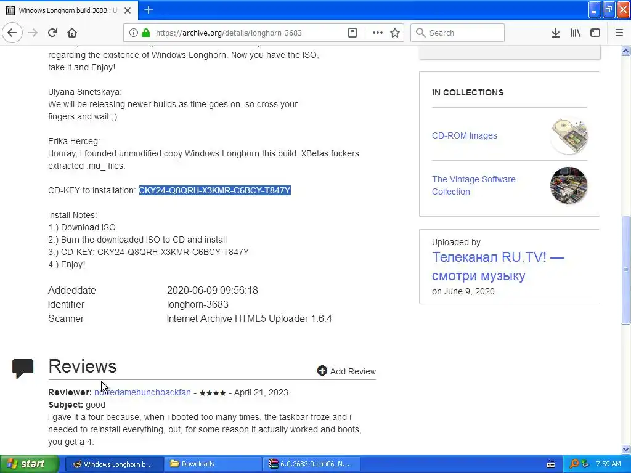Click the forward navigation arrow
The image size is (631, 473).
point(33,33)
